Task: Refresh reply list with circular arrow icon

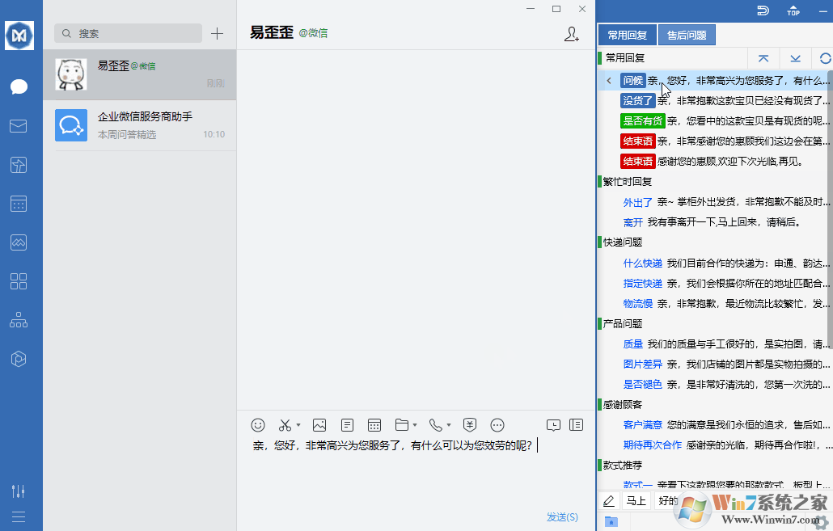Action: click(825, 58)
